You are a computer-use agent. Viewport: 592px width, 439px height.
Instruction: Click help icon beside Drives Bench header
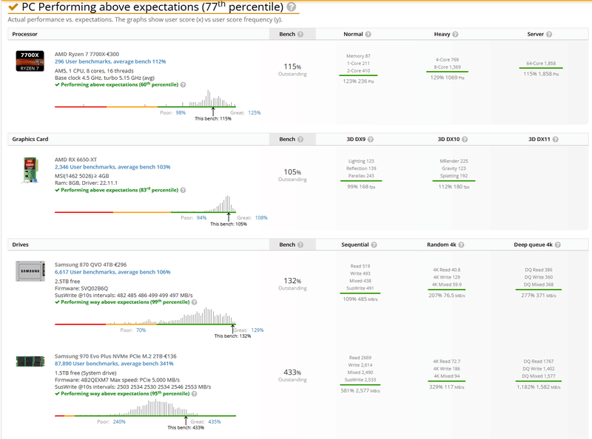[x=300, y=245]
